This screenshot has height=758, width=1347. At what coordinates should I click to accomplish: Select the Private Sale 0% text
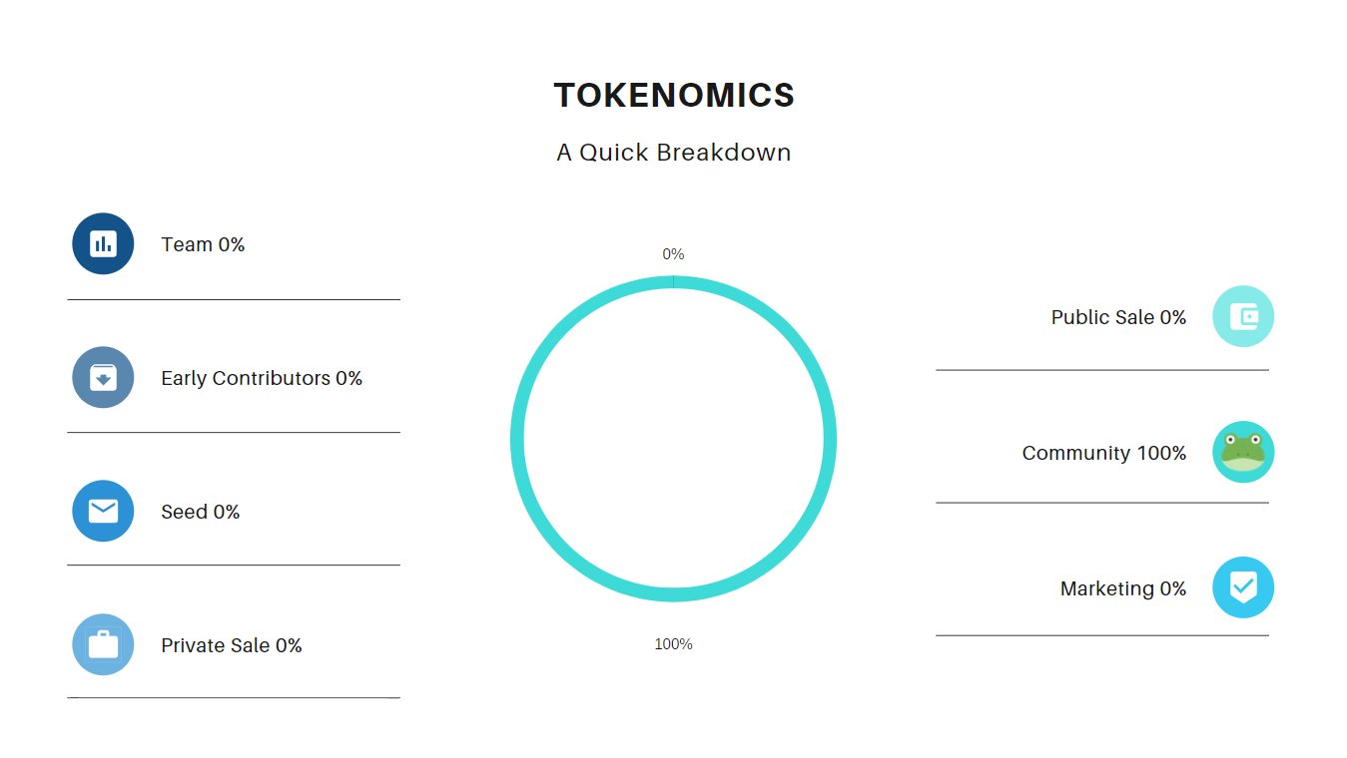pos(232,645)
